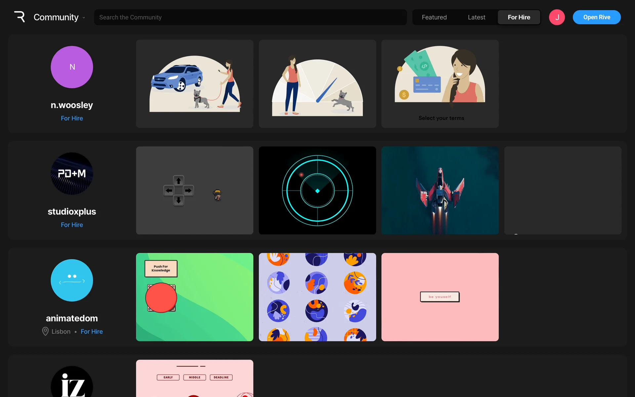This screenshot has height=397, width=635.
Task: Open the n.woosley profile name link
Action: 72,105
